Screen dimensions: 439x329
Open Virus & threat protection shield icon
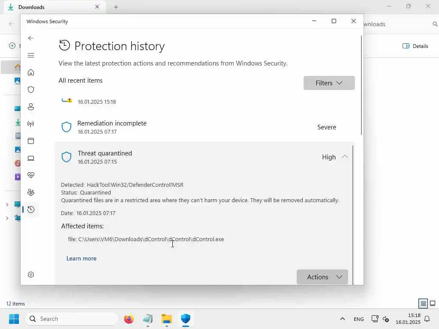point(31,90)
